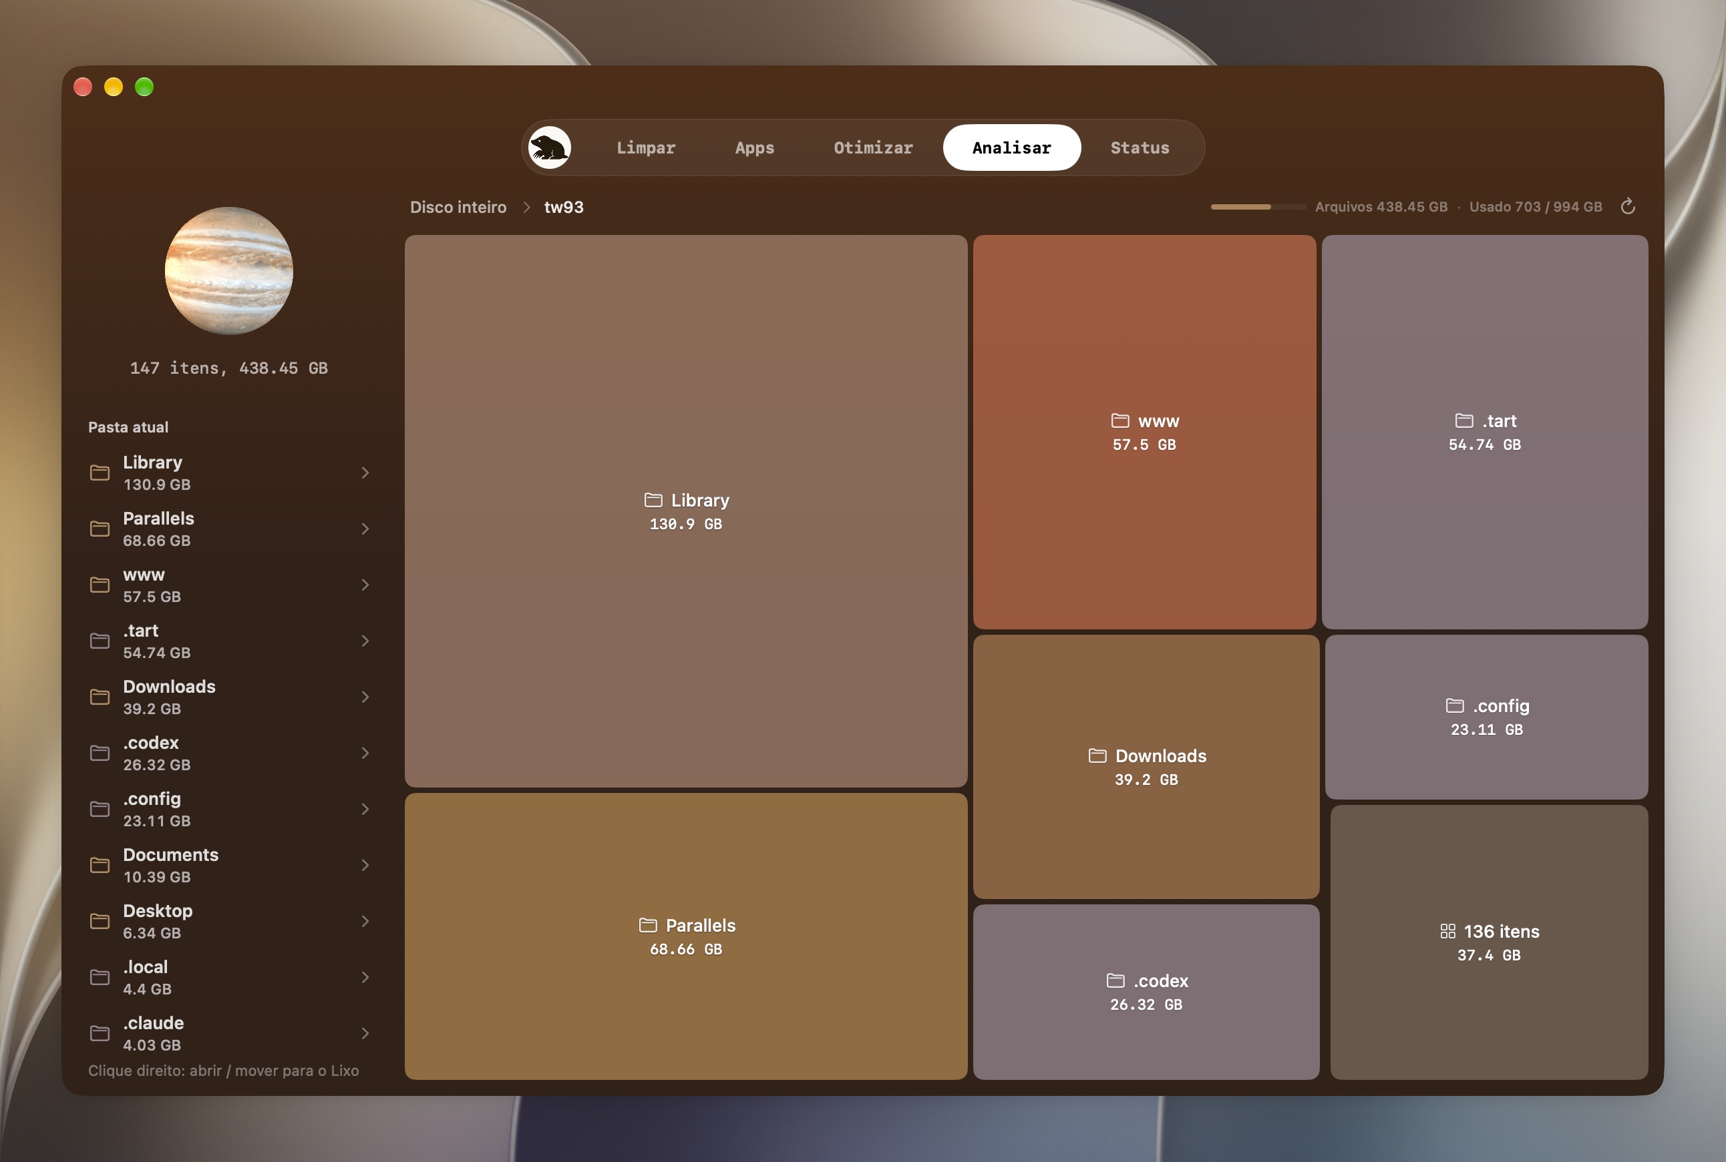
Task: Refresh the disk analysis with reload icon
Action: click(x=1627, y=207)
